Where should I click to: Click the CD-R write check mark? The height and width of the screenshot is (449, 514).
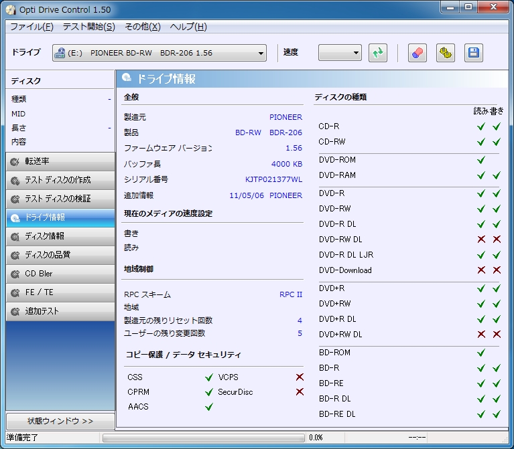tap(497, 126)
